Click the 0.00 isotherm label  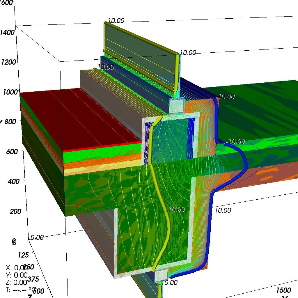(37, 237)
